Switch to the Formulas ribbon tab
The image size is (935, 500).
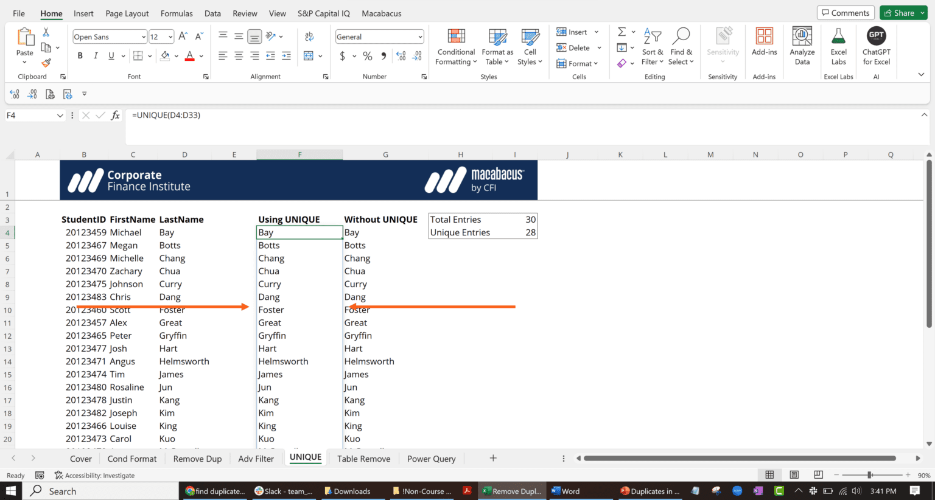[177, 13]
